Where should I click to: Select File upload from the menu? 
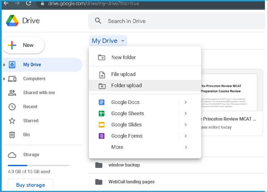click(123, 74)
